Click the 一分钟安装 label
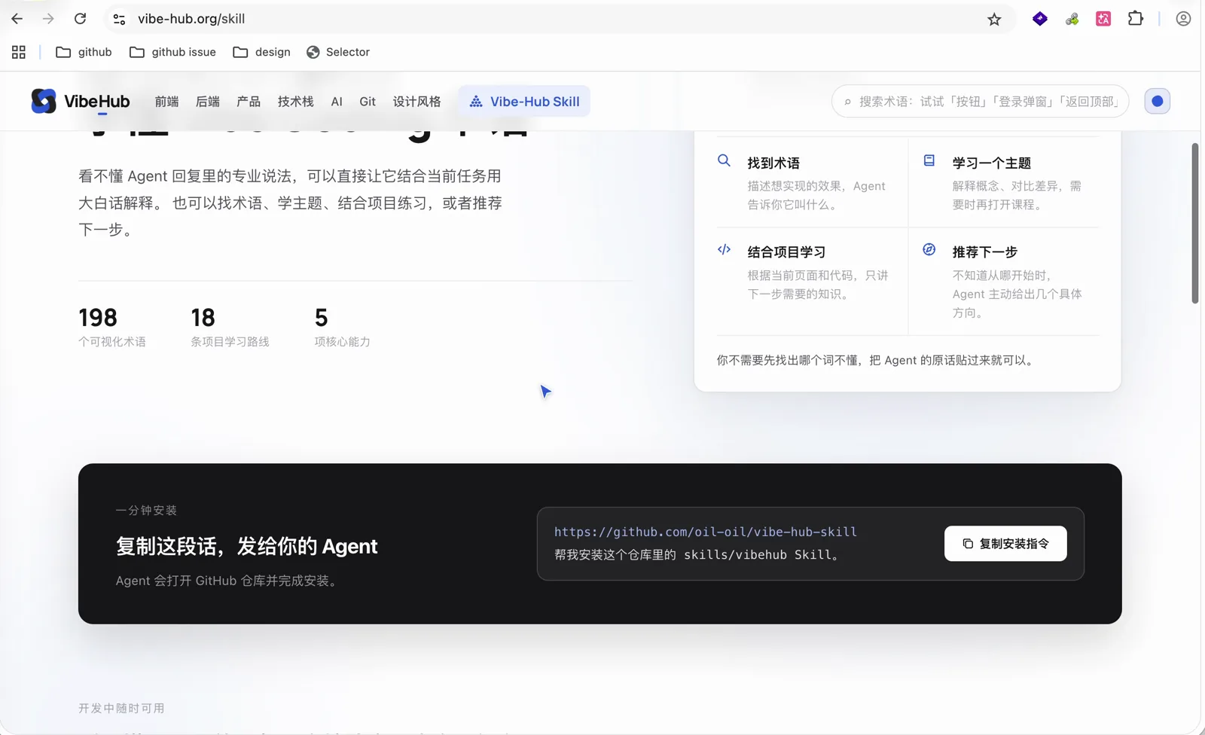Image resolution: width=1205 pixels, height=735 pixels. 146,511
